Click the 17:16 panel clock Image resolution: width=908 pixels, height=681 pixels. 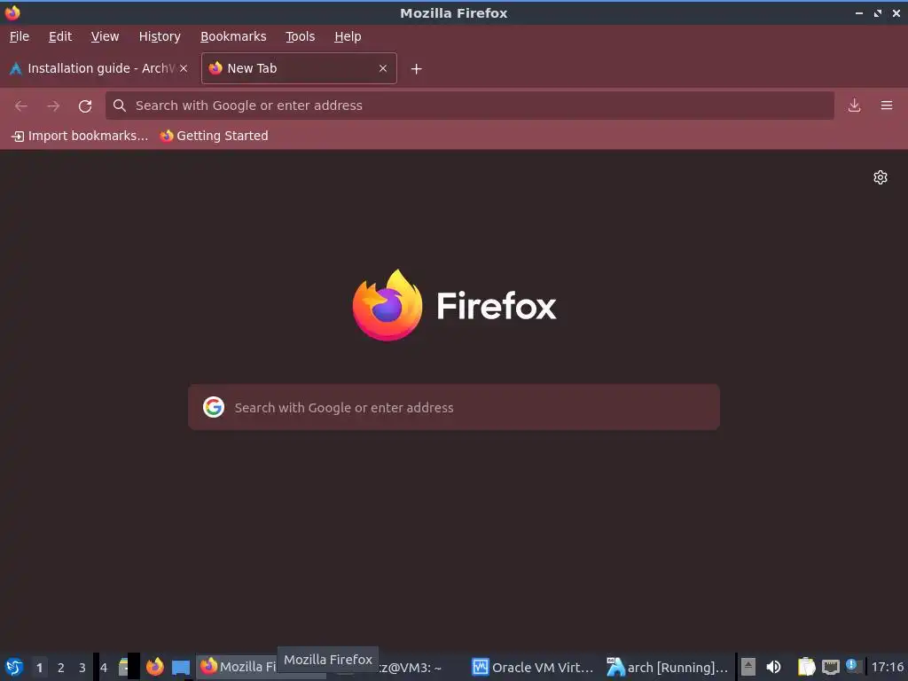pos(887,667)
